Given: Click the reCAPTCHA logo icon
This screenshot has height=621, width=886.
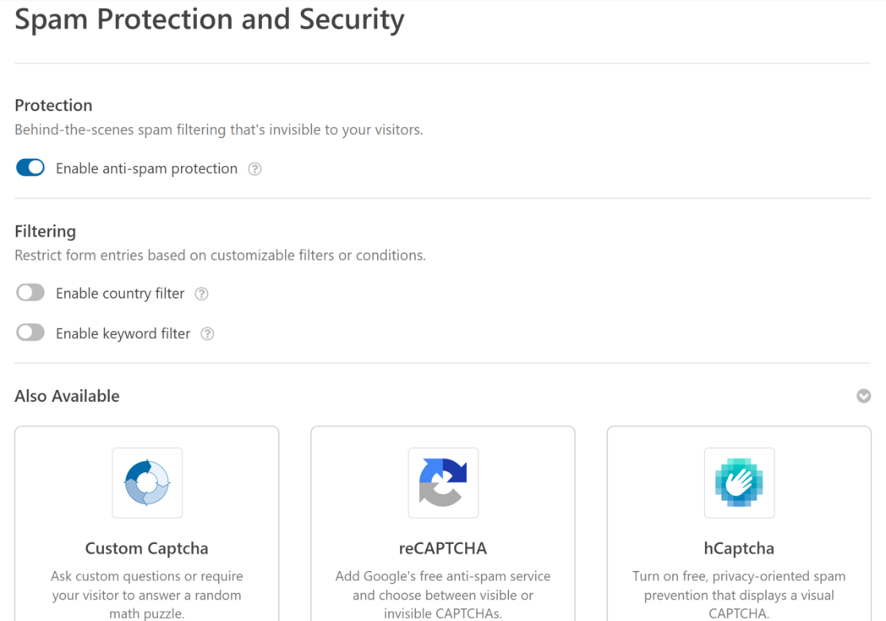Looking at the screenshot, I should pos(443,483).
